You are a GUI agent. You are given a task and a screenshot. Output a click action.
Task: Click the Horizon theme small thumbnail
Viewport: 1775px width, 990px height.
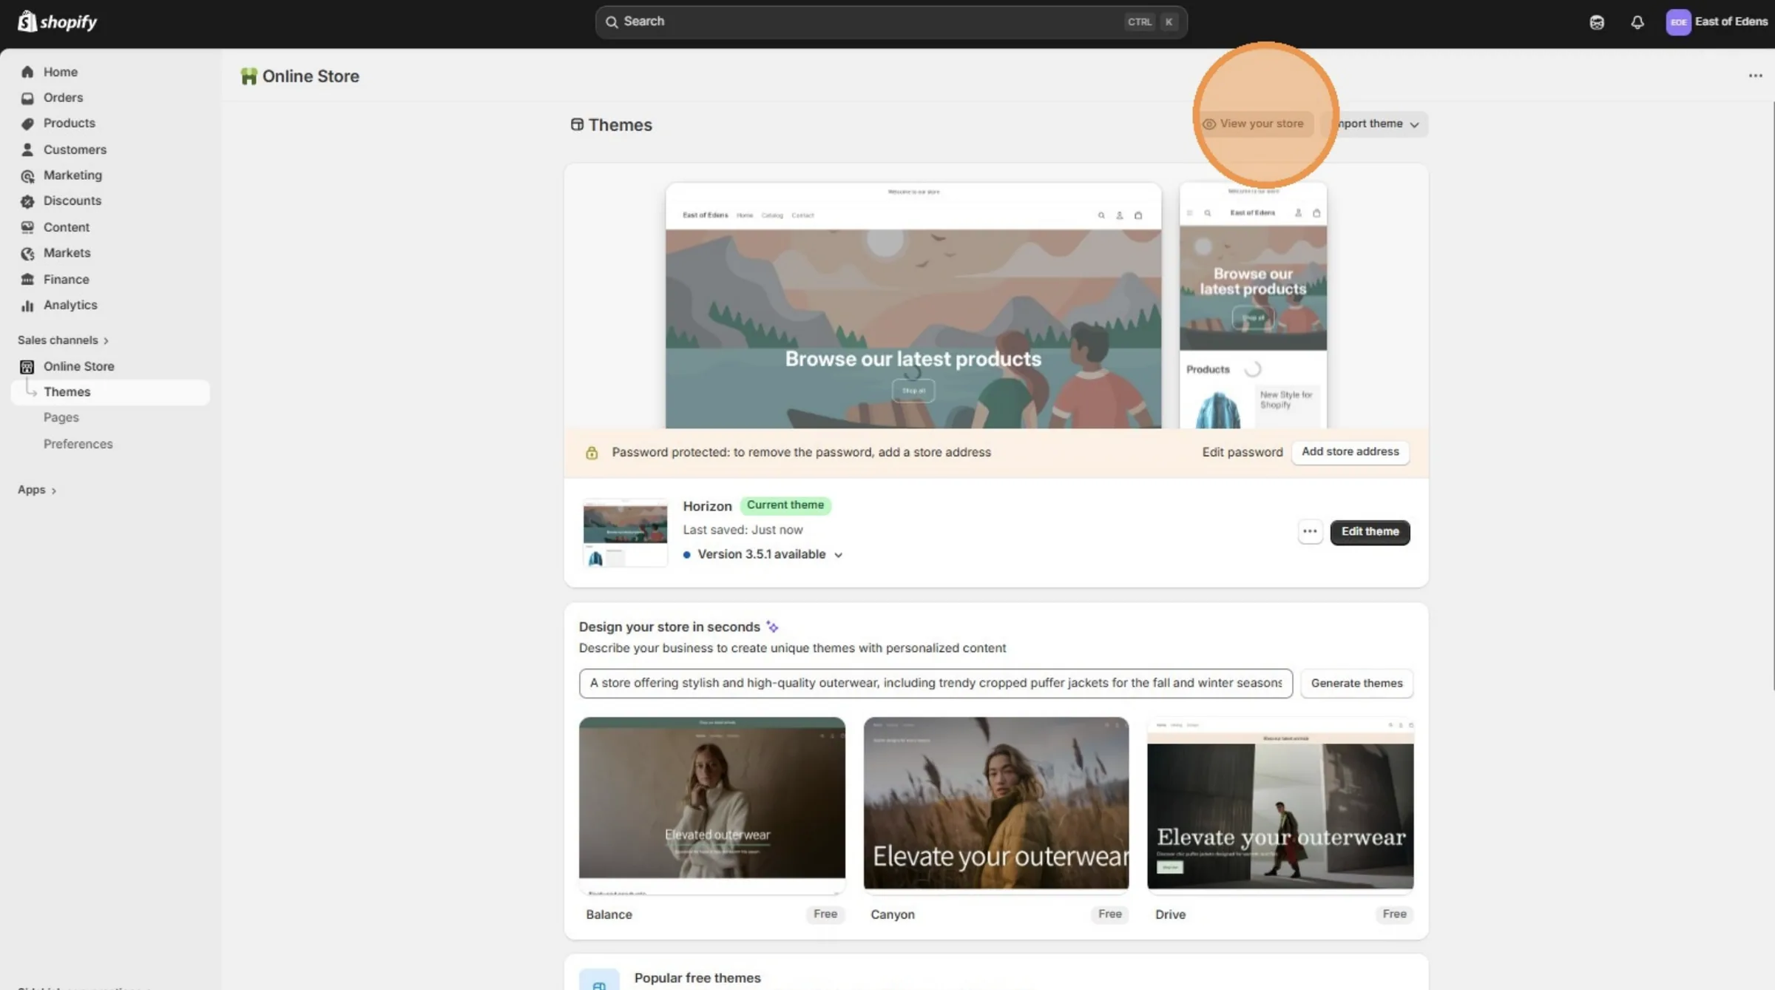625,533
